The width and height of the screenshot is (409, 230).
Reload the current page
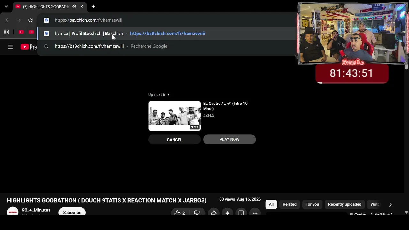click(x=30, y=20)
